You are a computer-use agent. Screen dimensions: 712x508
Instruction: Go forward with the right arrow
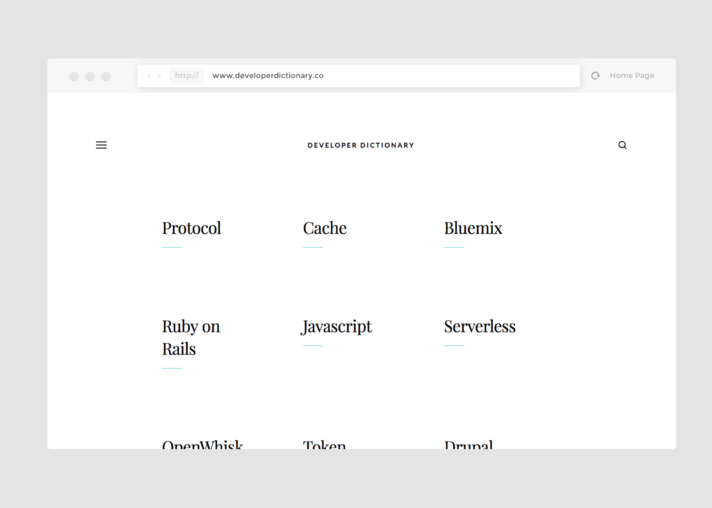coord(160,76)
